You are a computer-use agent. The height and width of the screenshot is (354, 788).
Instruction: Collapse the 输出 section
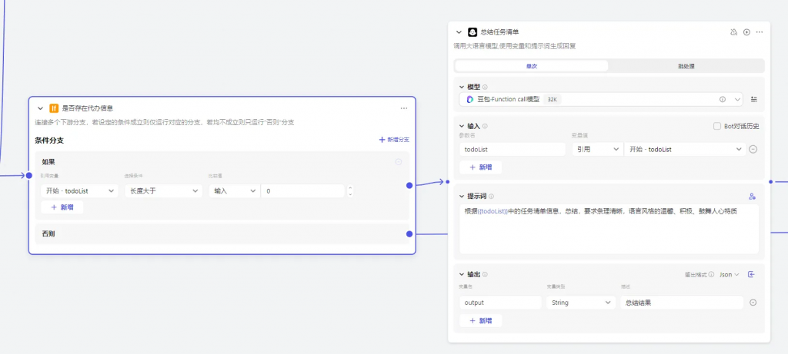pyautogui.click(x=462, y=275)
